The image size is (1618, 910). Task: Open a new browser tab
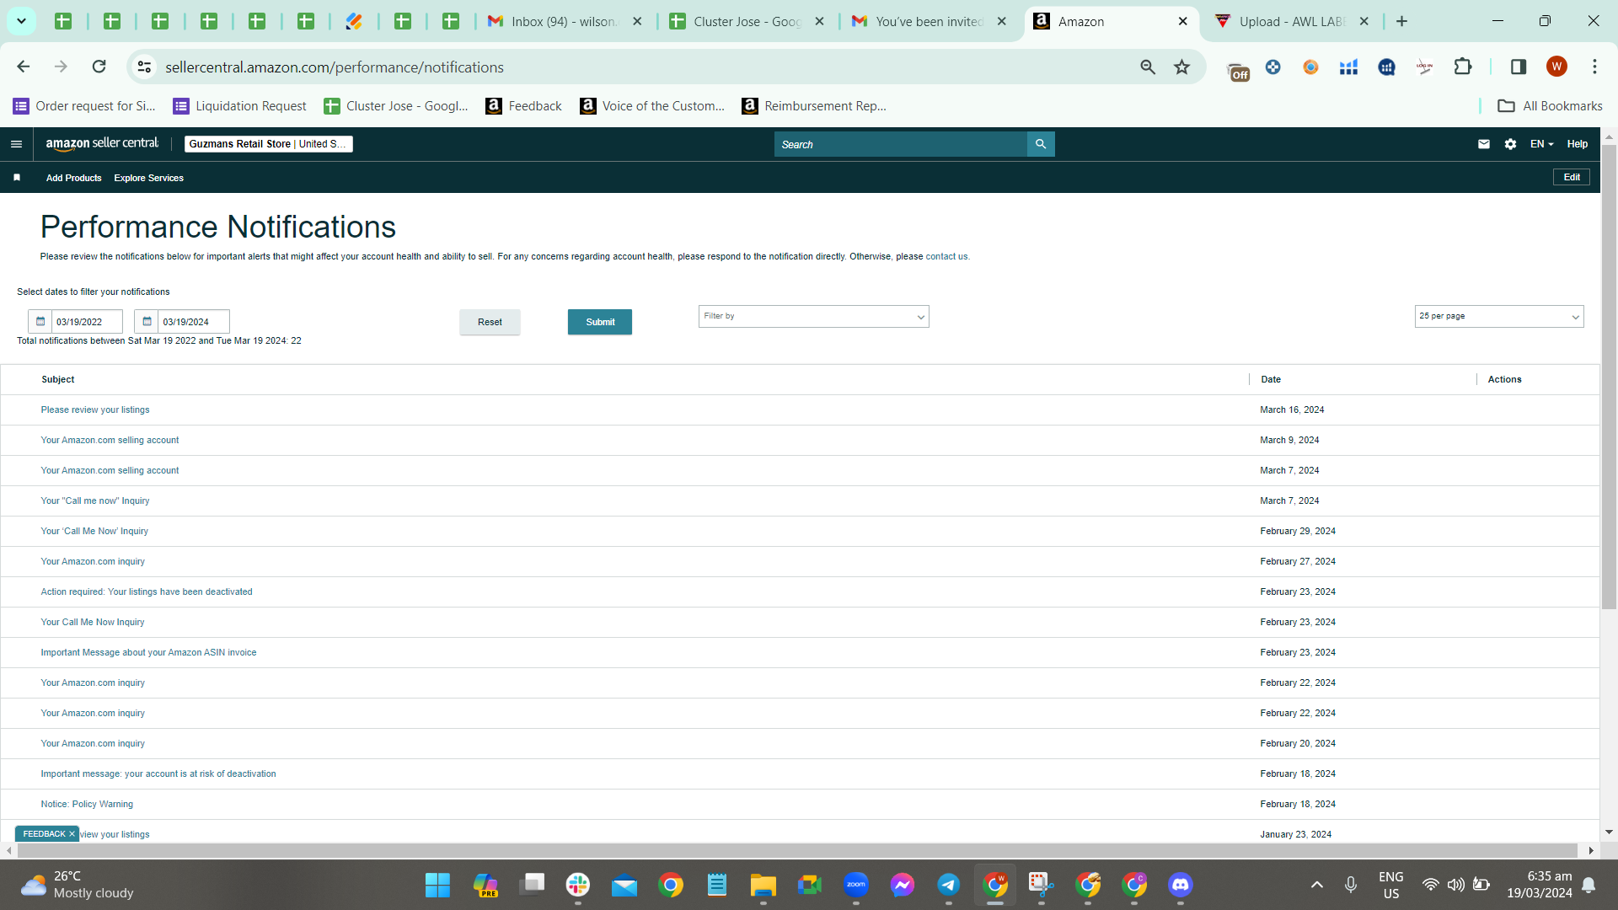(1402, 21)
